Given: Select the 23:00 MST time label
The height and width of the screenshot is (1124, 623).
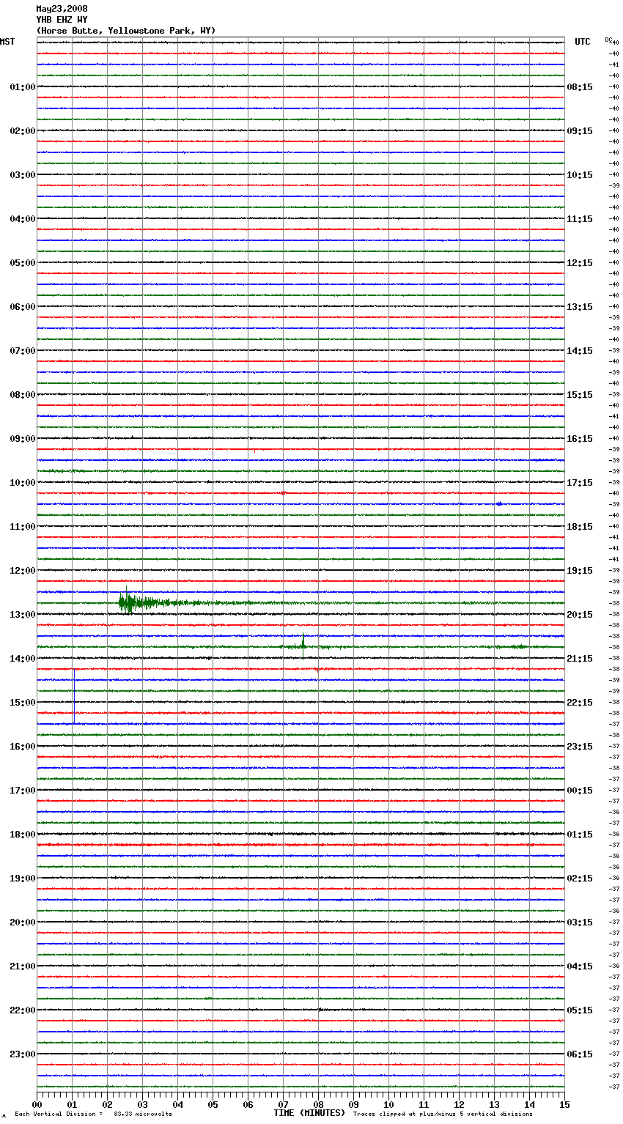Looking at the screenshot, I should click(23, 1054).
